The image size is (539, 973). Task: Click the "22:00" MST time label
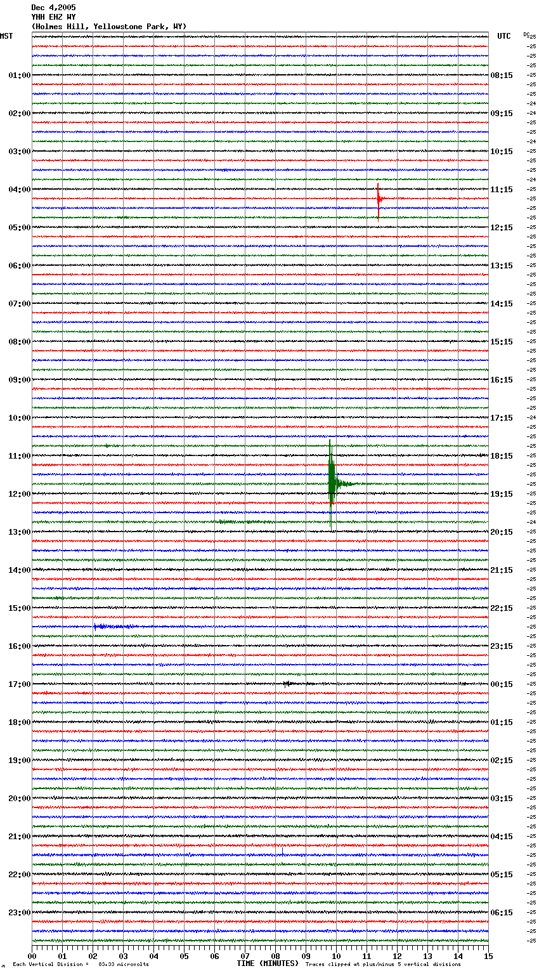pos(20,875)
